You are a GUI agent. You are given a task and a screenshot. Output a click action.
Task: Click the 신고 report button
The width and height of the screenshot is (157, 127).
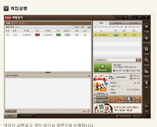[137, 116]
